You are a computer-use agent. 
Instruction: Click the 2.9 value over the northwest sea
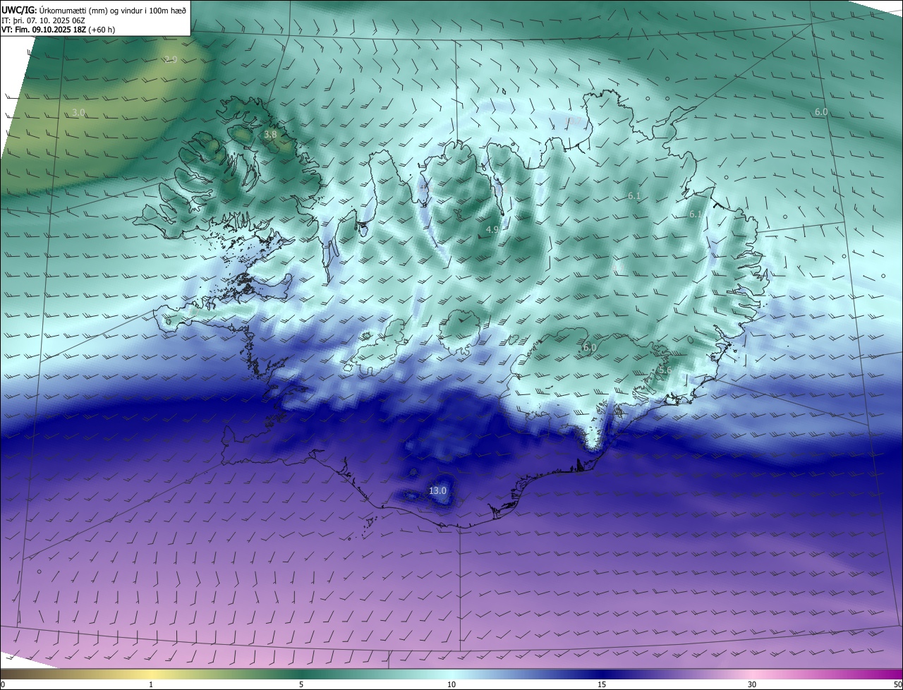170,59
